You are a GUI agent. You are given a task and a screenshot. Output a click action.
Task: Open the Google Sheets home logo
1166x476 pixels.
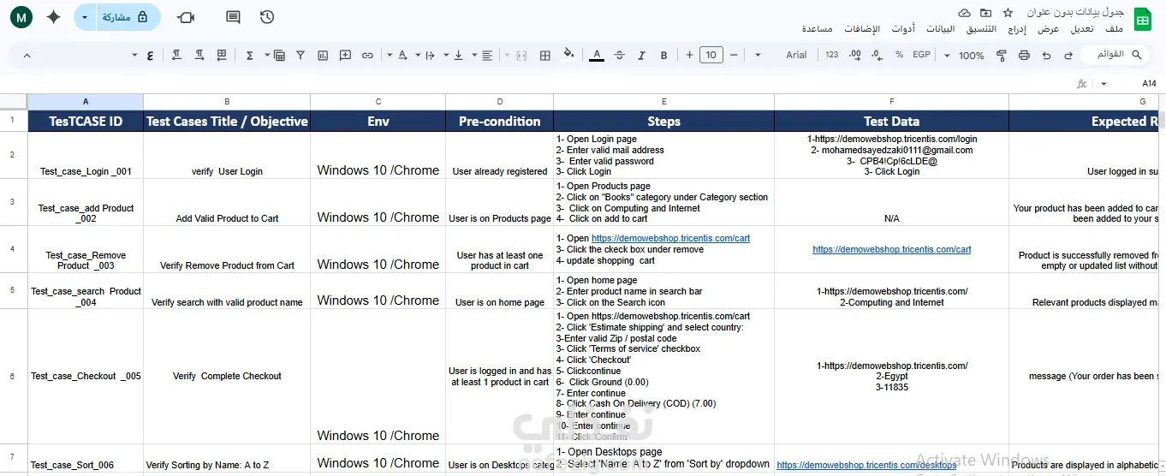point(1141,20)
